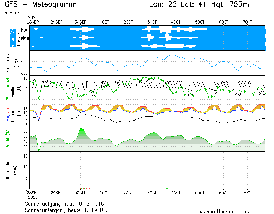Click the 2m RF (%) axis label

click(x=8, y=139)
